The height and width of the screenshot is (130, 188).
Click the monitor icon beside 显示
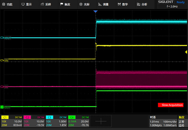pos(23,4)
